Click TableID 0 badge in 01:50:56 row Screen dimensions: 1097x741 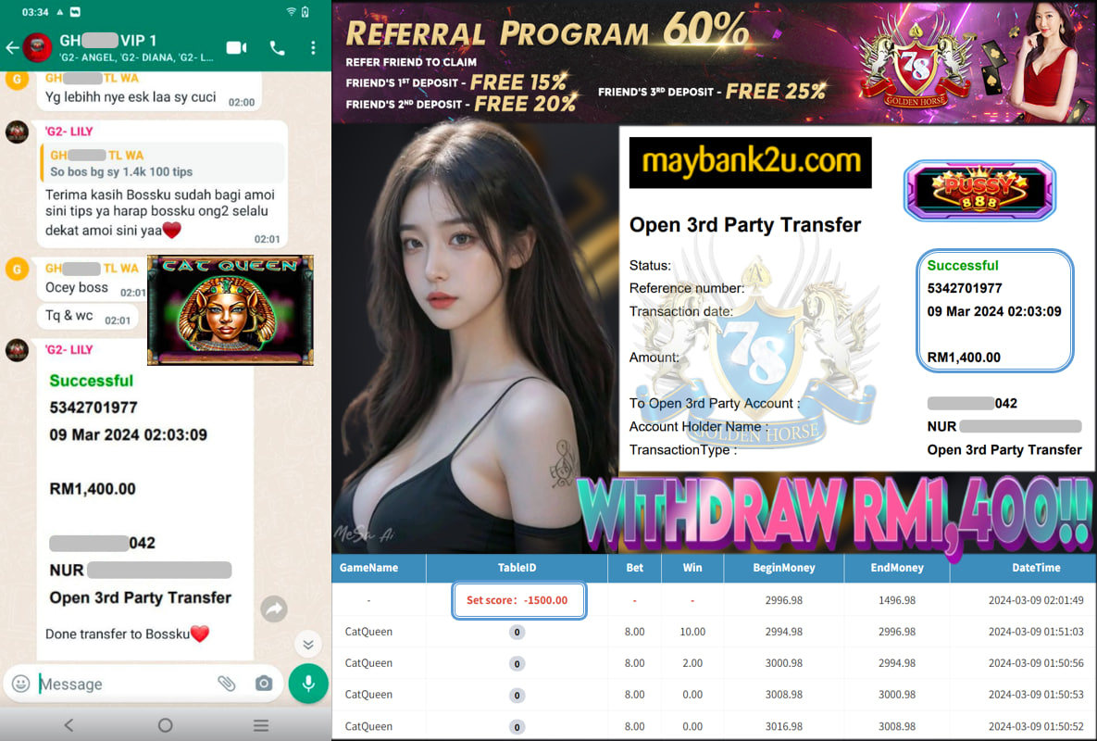pos(517,663)
